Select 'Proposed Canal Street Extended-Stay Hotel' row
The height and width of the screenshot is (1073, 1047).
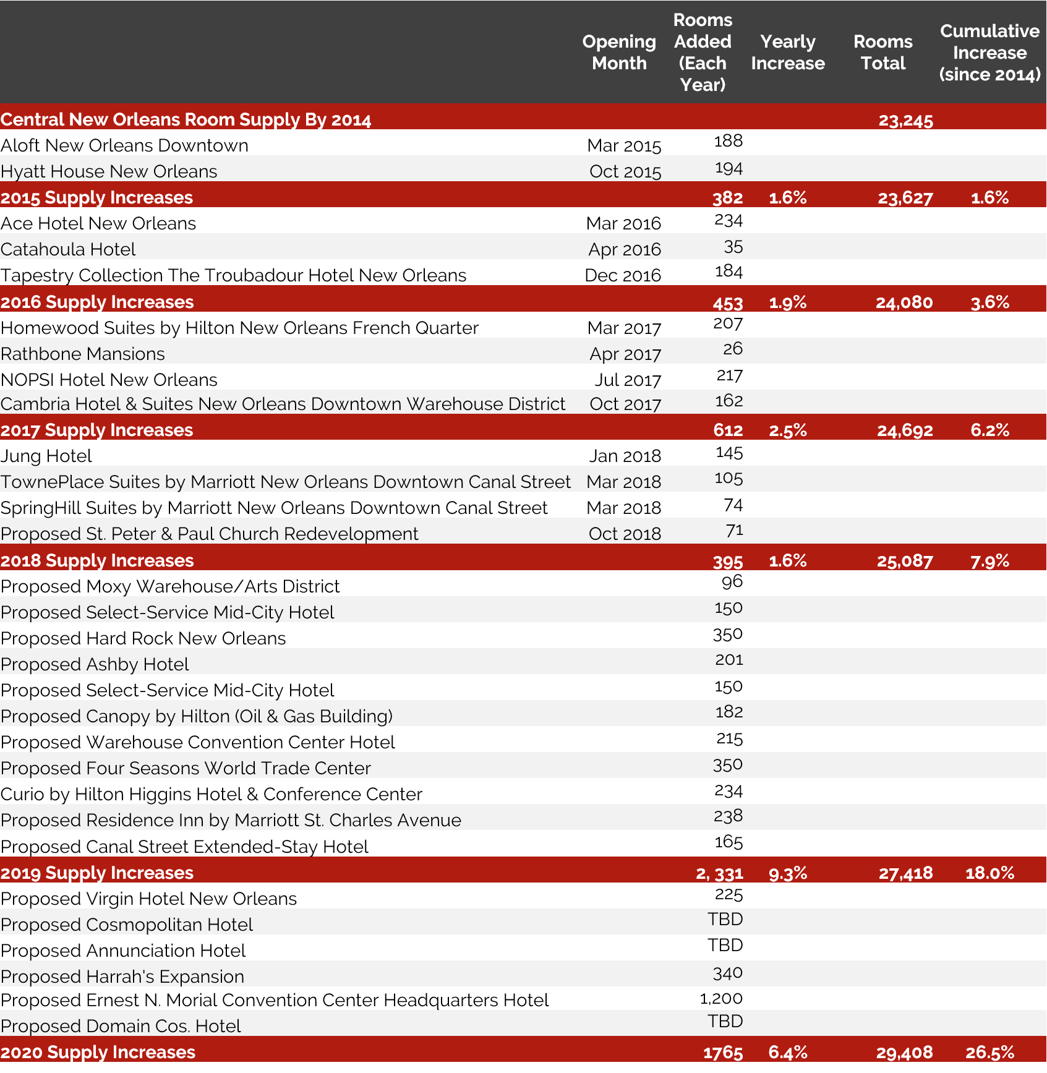pyautogui.click(x=184, y=847)
